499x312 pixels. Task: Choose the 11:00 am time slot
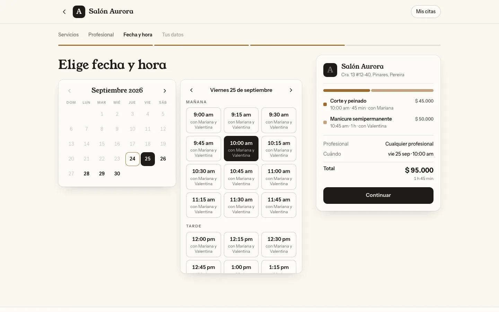(279, 177)
